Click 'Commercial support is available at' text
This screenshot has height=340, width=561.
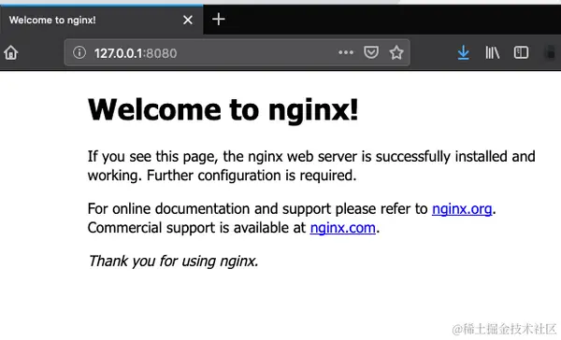coord(196,228)
